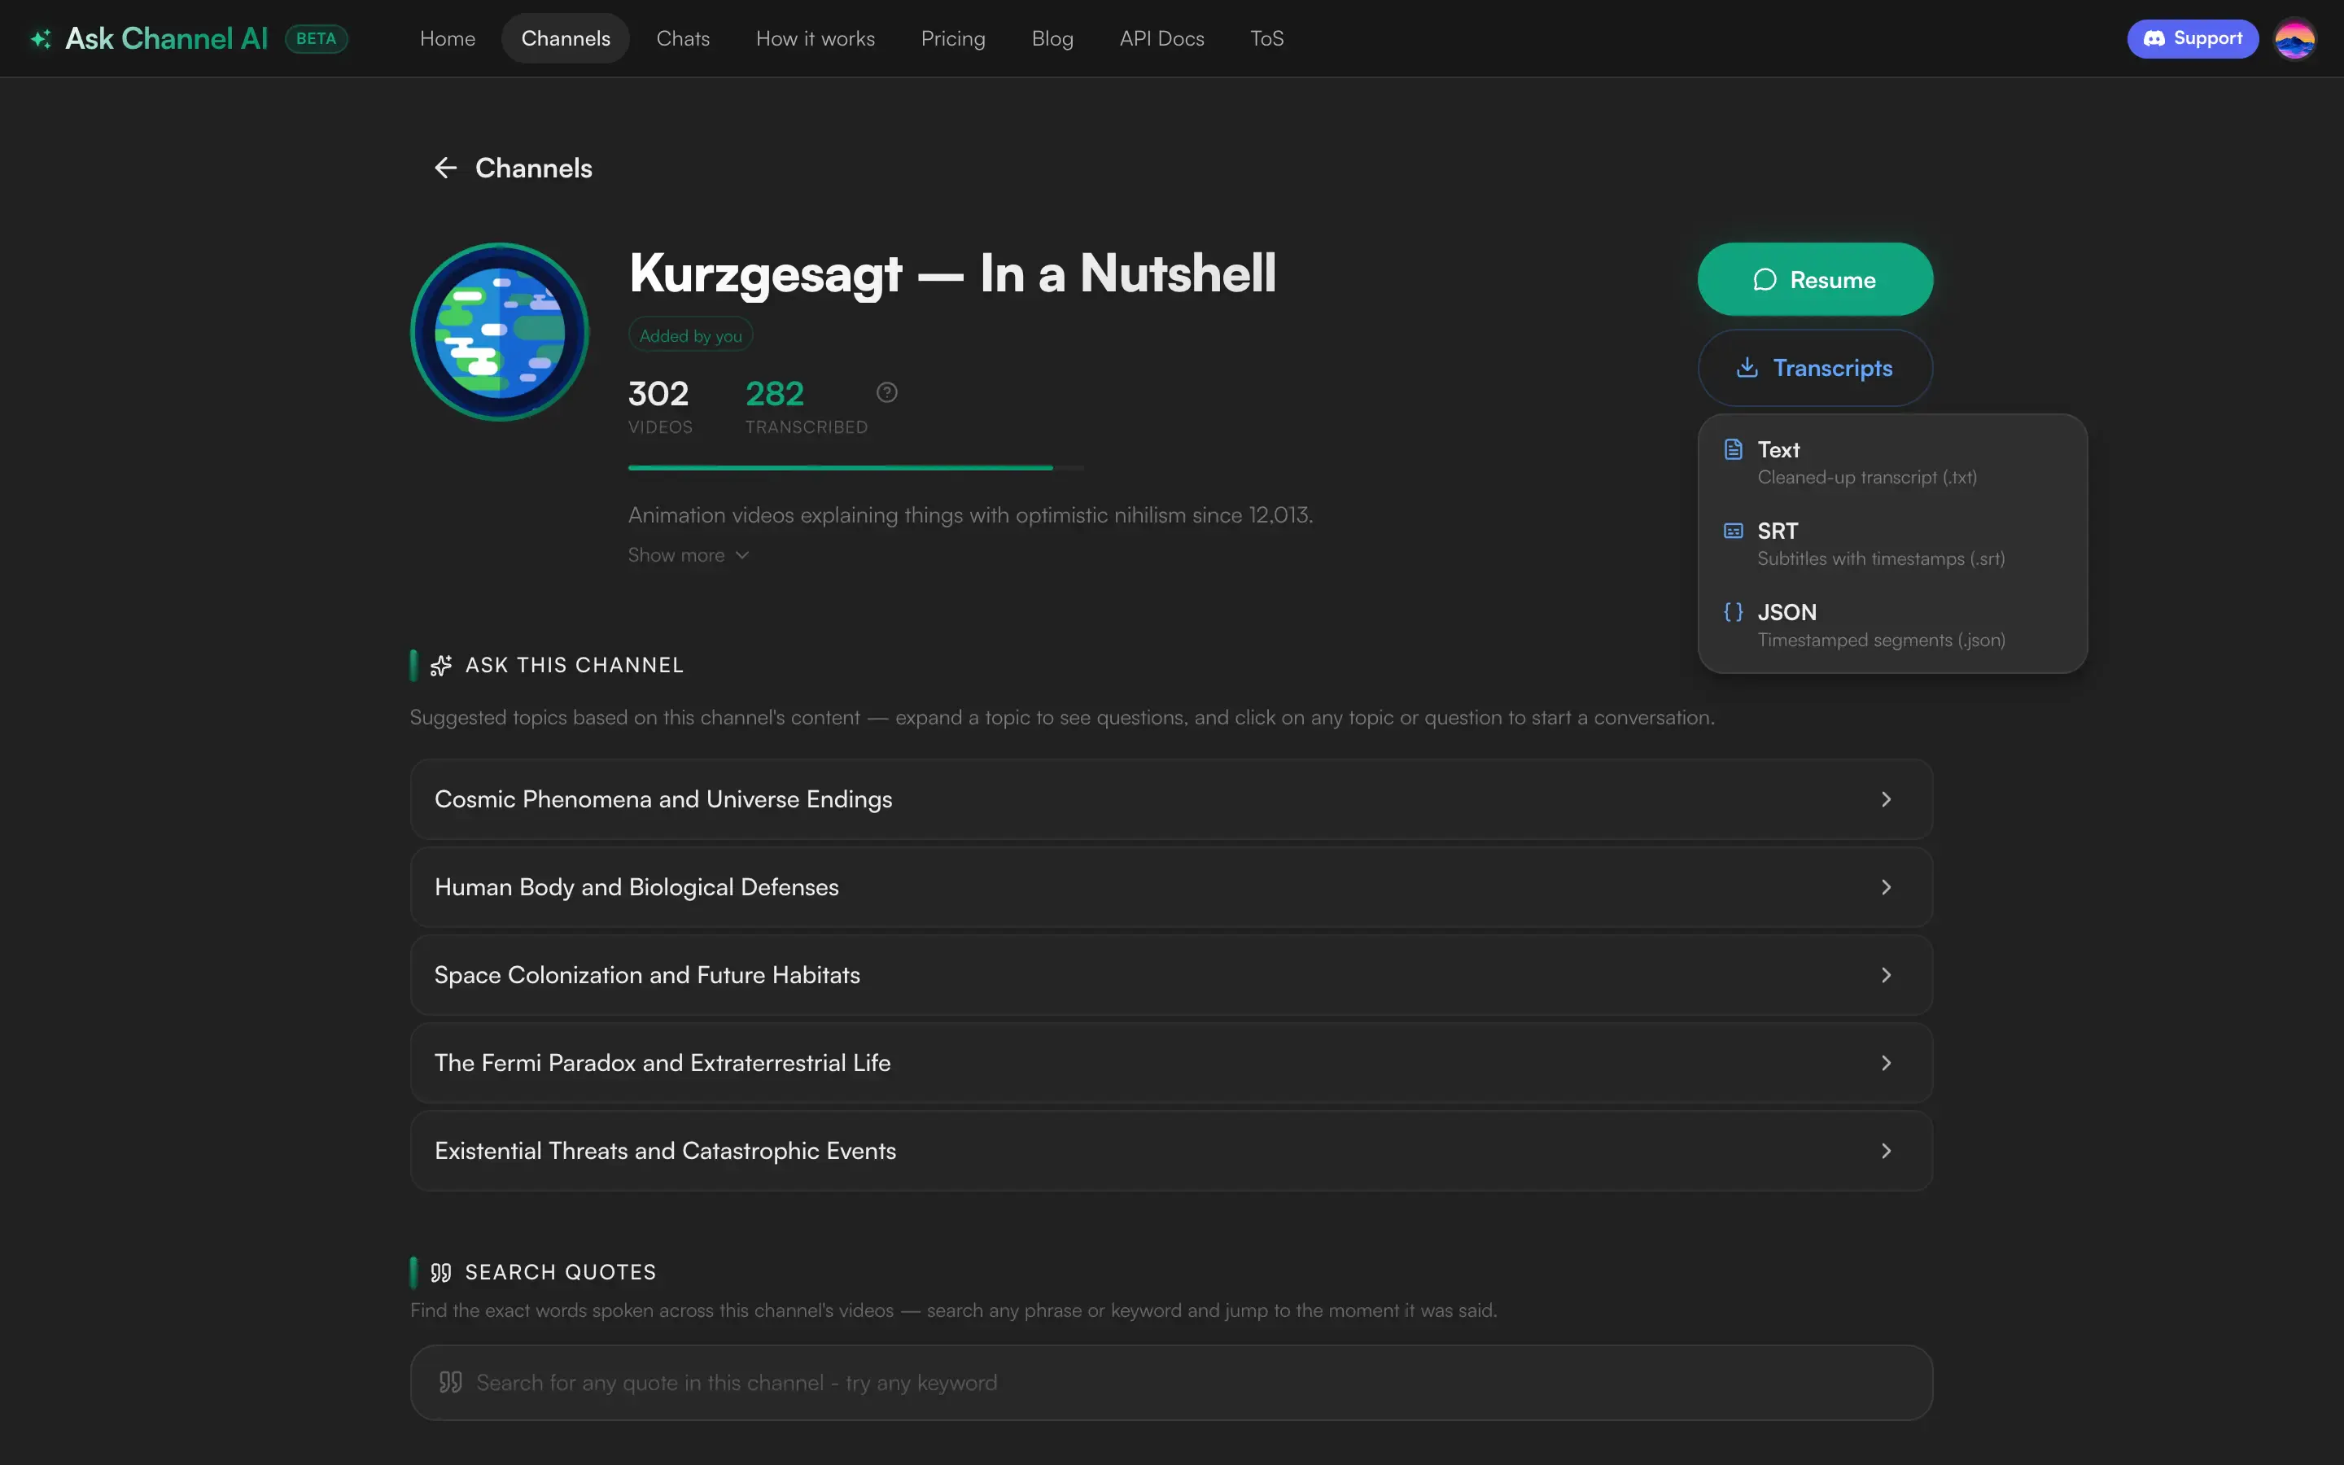Expand the description with Show more
Image resolution: width=2344 pixels, height=1465 pixels.
point(688,555)
